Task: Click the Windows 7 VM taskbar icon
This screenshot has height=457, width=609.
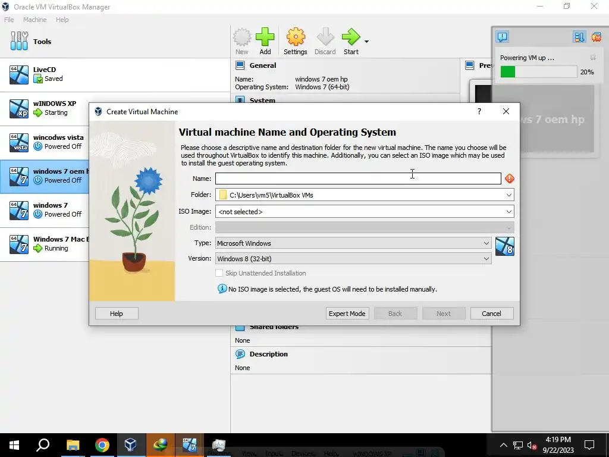Action: [190, 445]
